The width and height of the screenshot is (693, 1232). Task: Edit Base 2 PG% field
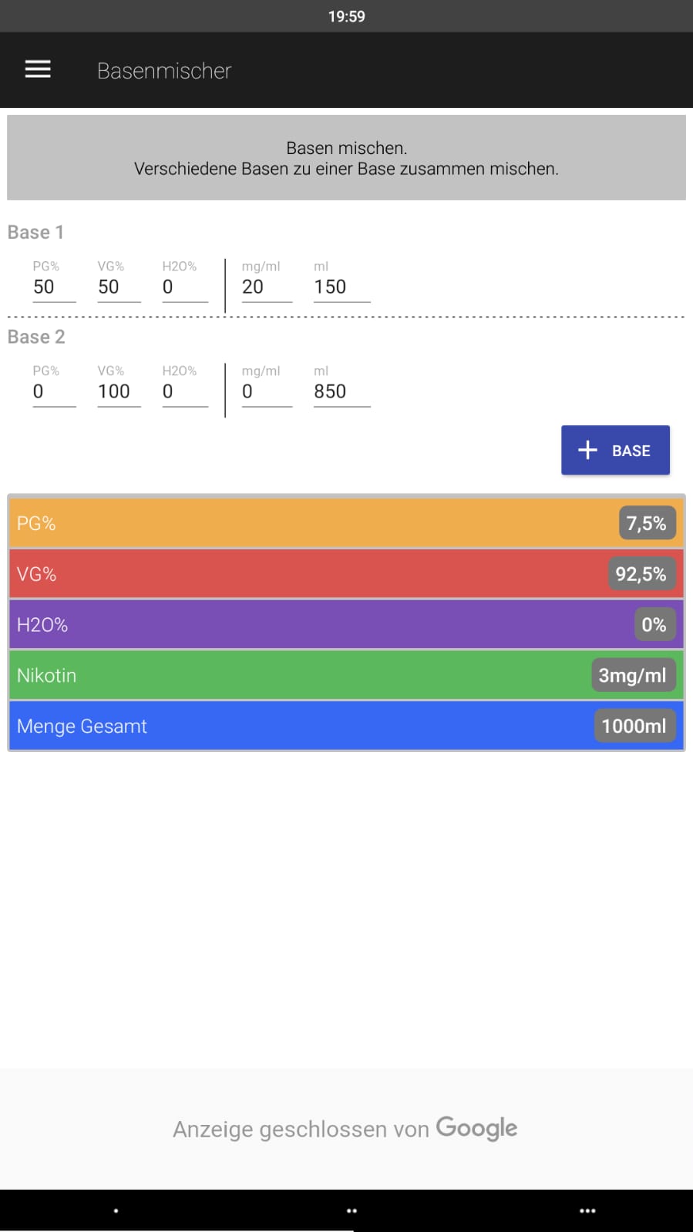coord(54,392)
